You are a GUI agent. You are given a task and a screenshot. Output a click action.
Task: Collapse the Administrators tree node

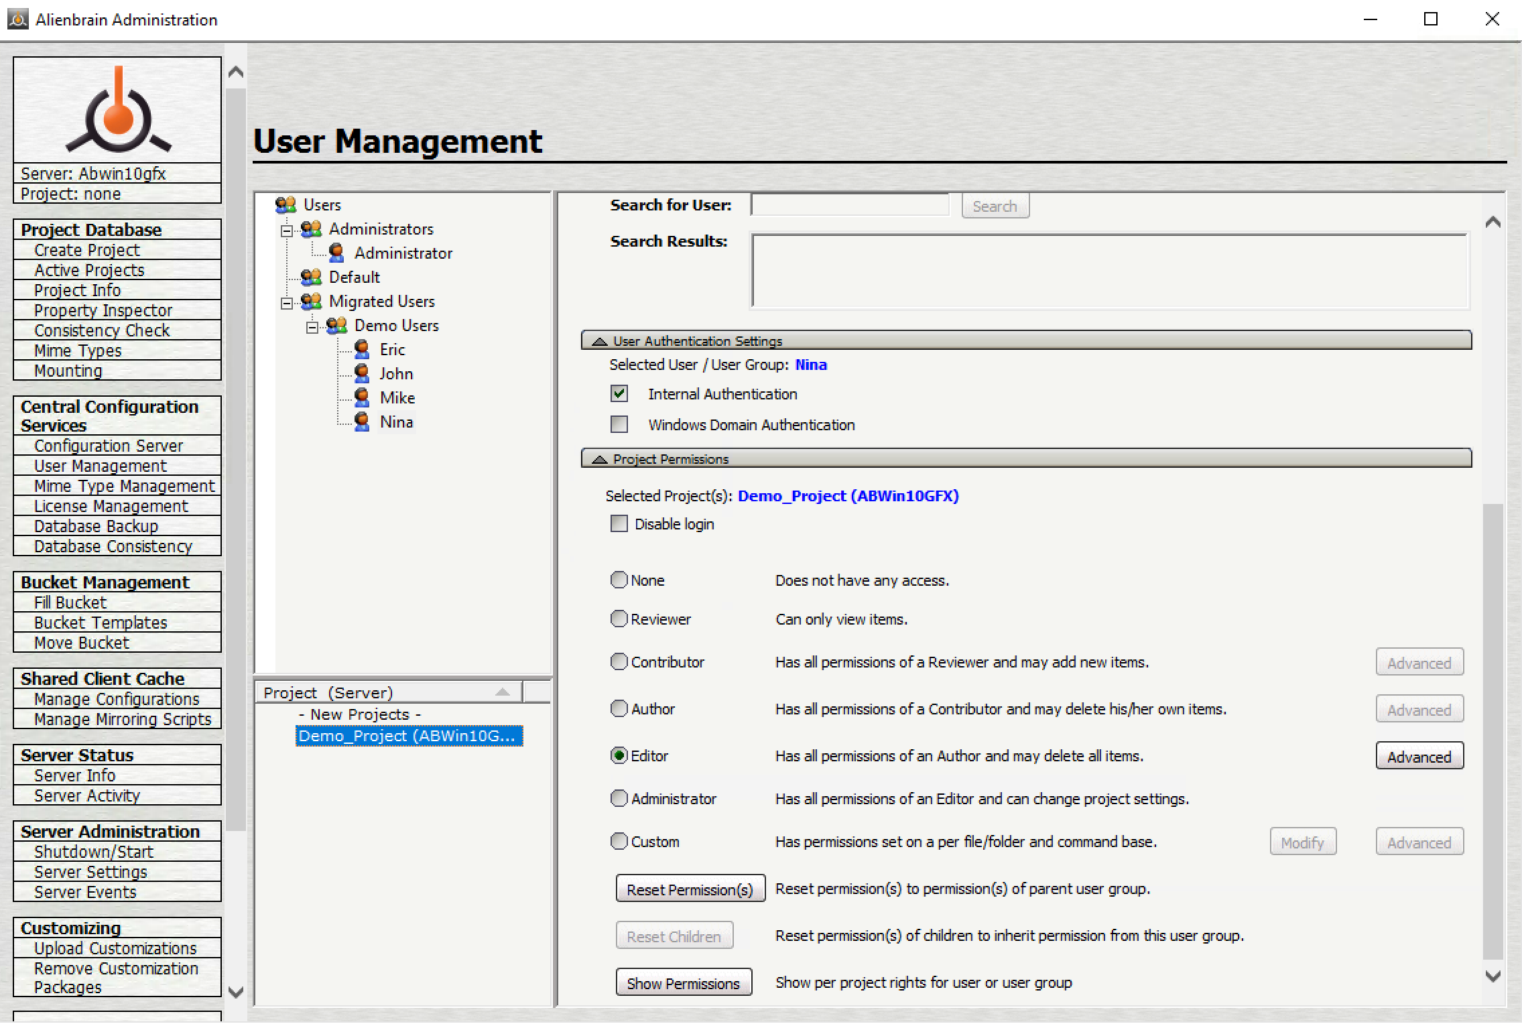(x=287, y=231)
